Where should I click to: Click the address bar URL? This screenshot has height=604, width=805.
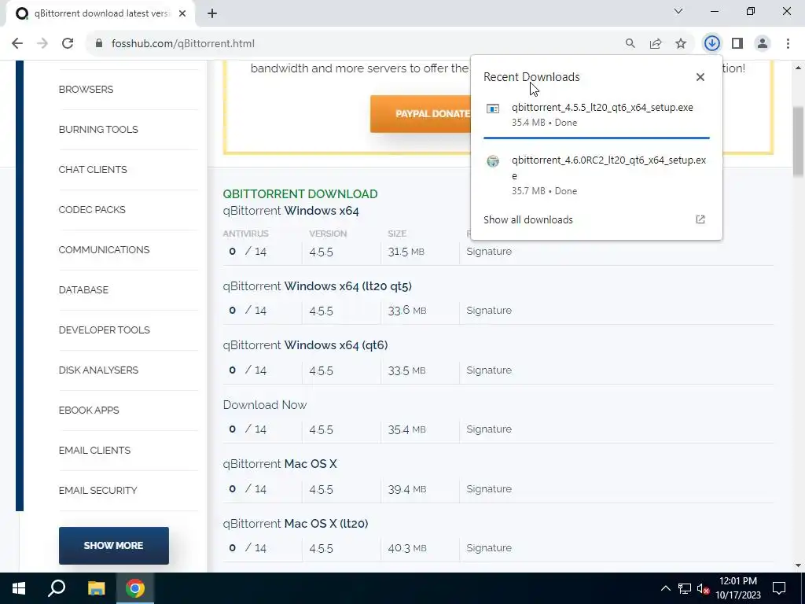tap(182, 44)
